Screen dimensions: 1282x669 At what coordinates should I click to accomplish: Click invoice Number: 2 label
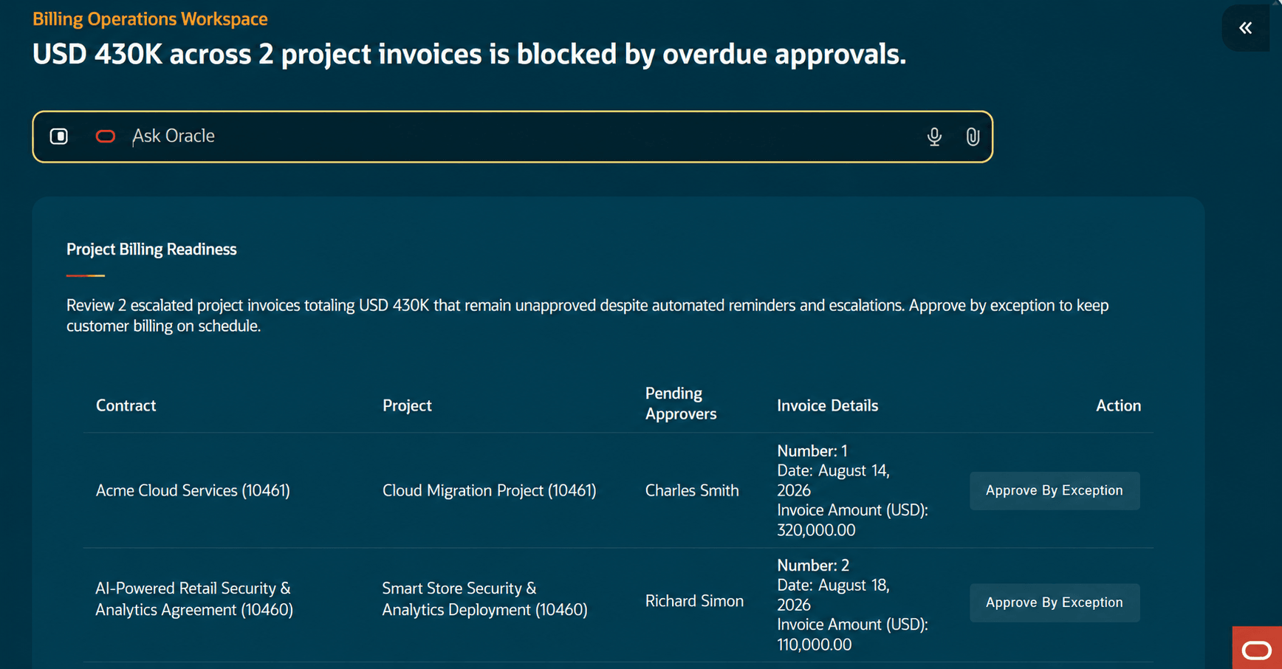[813, 566]
